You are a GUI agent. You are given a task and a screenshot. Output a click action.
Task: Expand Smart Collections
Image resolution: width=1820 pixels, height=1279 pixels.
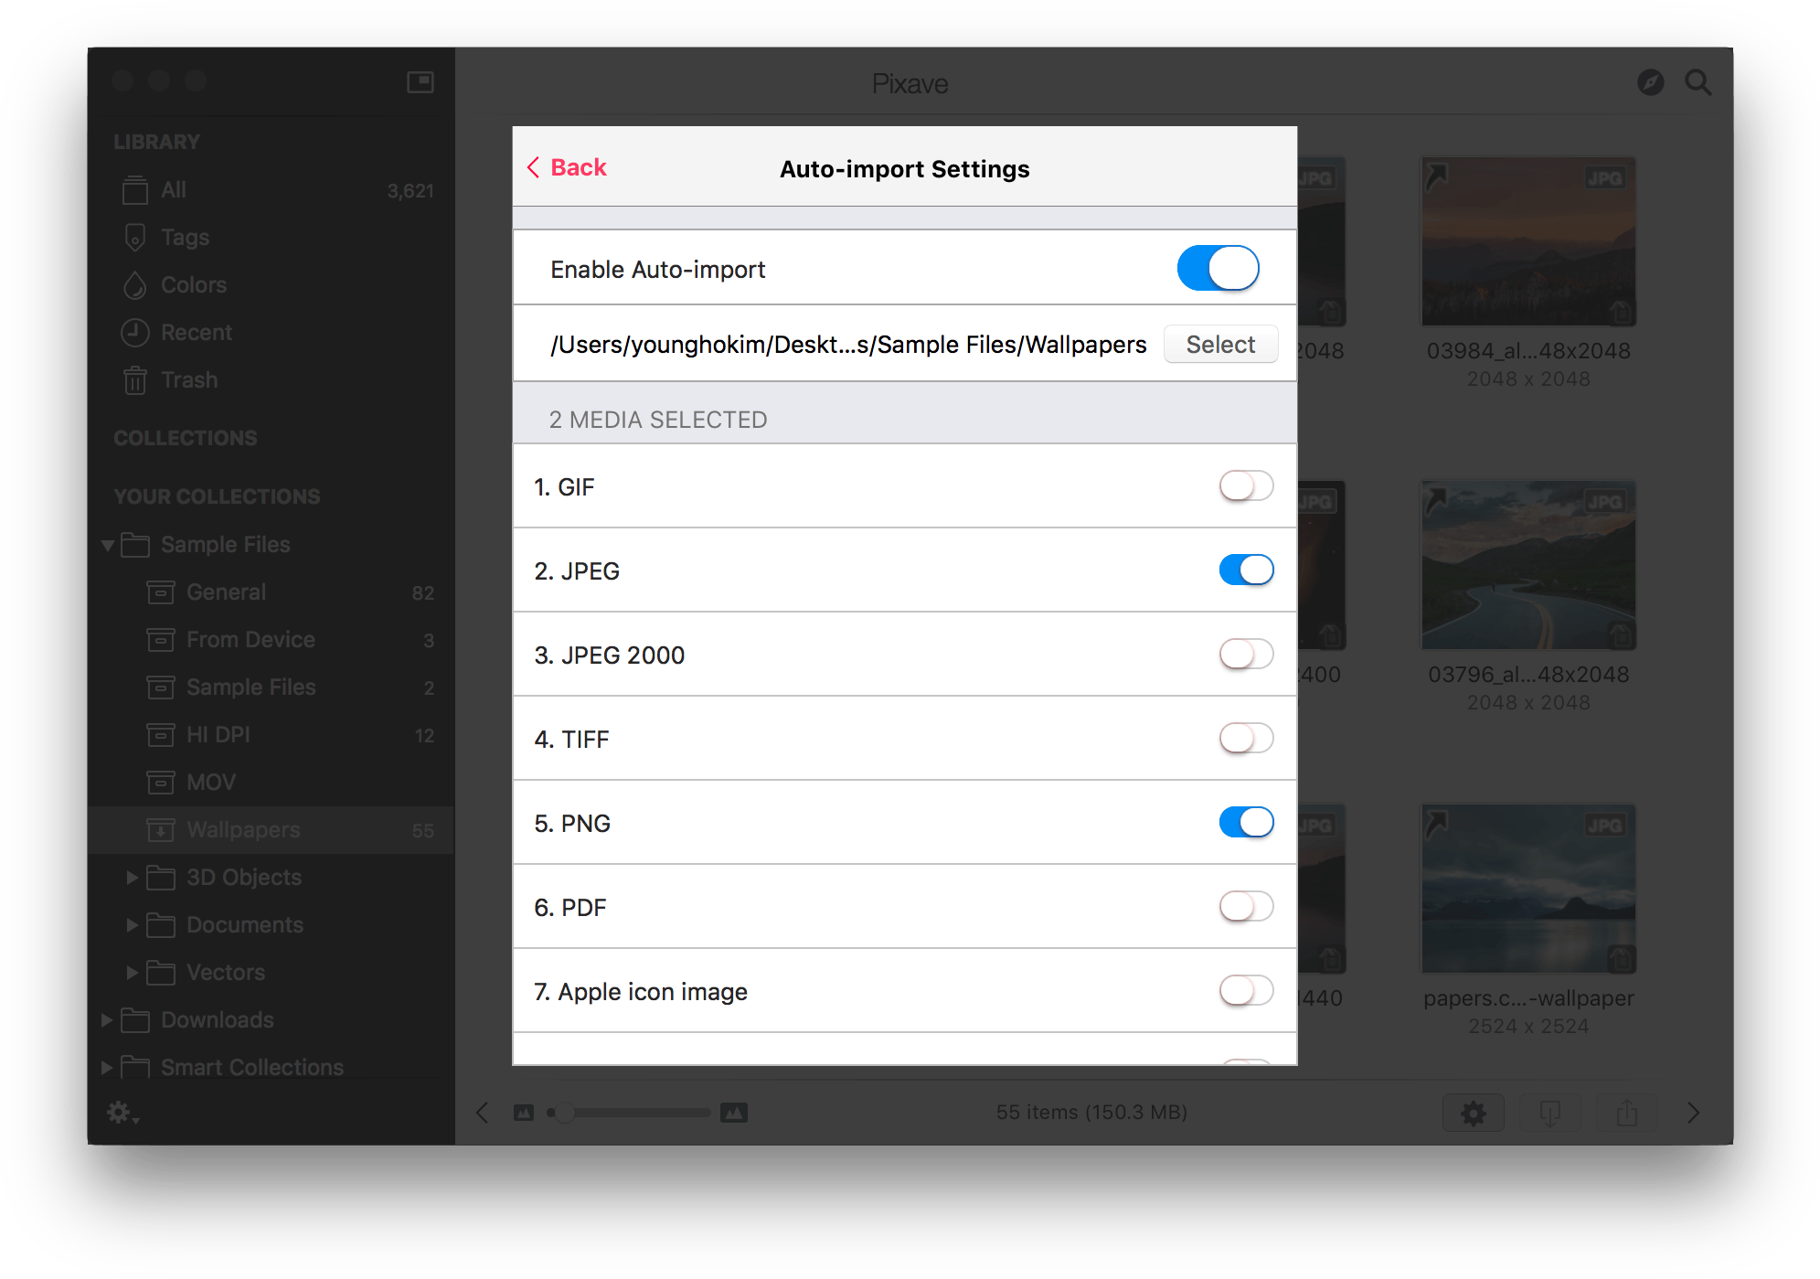(107, 1068)
